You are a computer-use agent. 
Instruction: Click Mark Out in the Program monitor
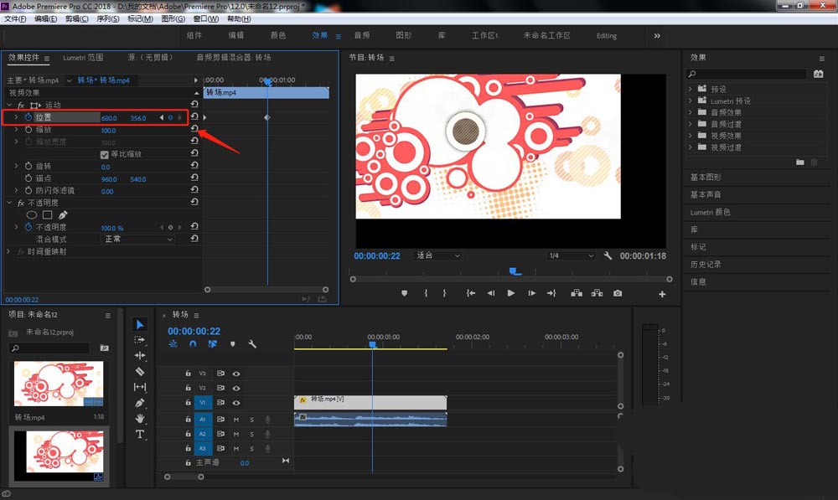point(444,293)
